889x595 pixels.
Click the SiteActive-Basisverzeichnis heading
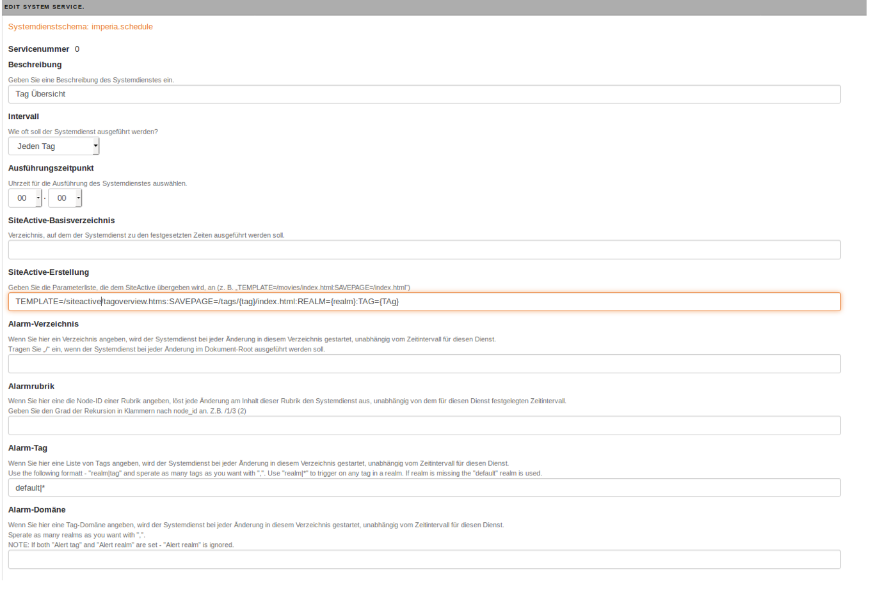pyautogui.click(x=61, y=220)
